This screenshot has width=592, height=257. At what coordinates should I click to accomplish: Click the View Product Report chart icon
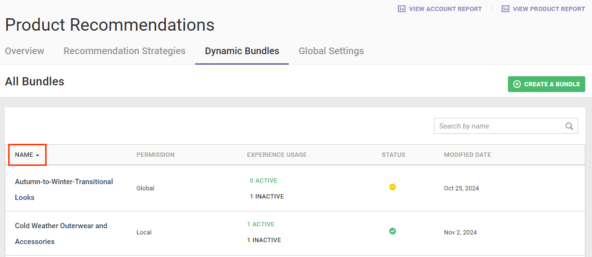pos(506,9)
